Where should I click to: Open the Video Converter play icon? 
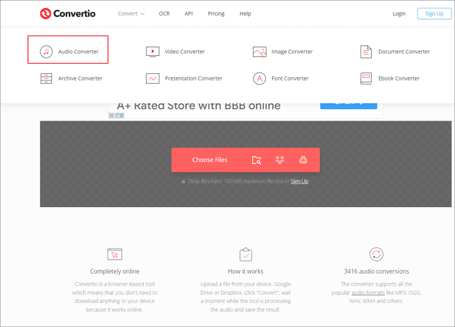pyautogui.click(x=153, y=52)
